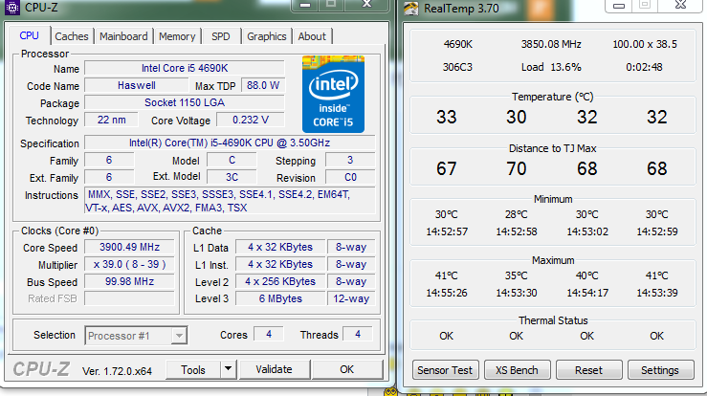This screenshot has width=707, height=396.
Task: Click the Reset button in RealTemp
Action: point(588,370)
